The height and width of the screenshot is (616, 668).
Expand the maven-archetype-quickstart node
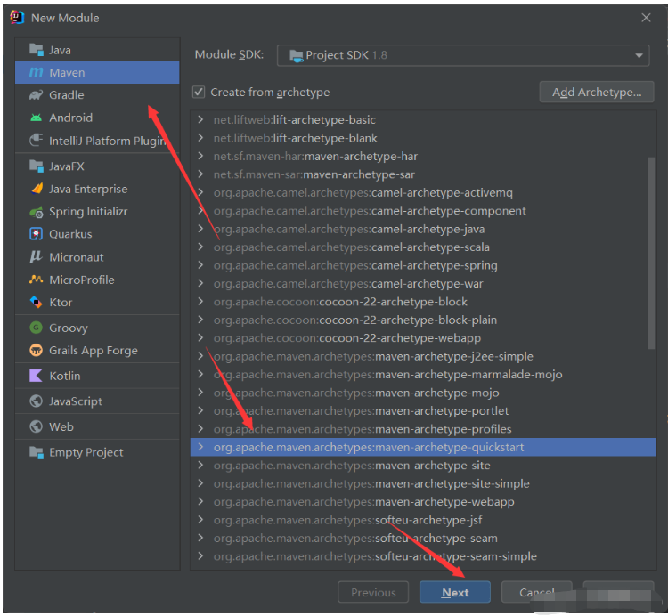point(200,447)
